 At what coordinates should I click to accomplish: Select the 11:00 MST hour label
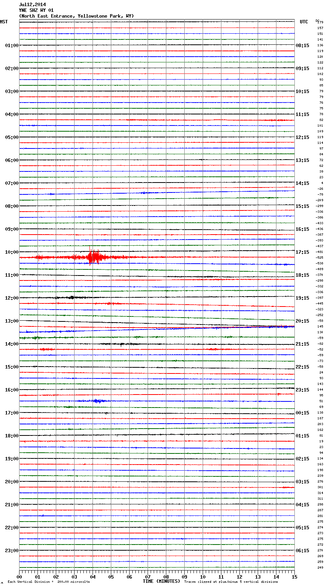pyautogui.click(x=12, y=275)
